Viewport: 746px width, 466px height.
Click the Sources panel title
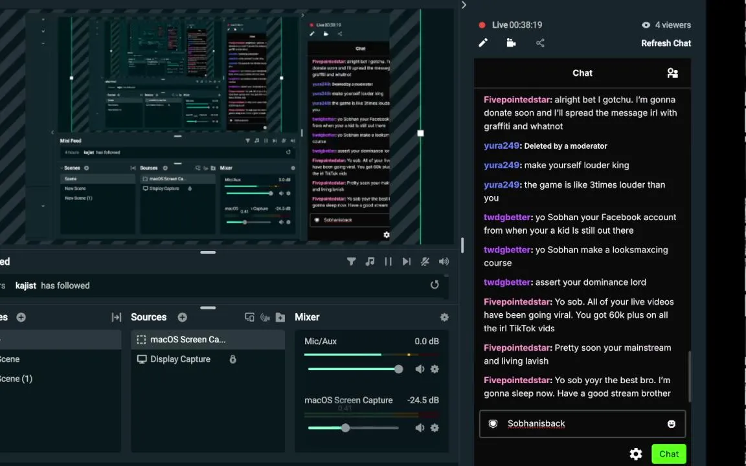tap(148, 317)
